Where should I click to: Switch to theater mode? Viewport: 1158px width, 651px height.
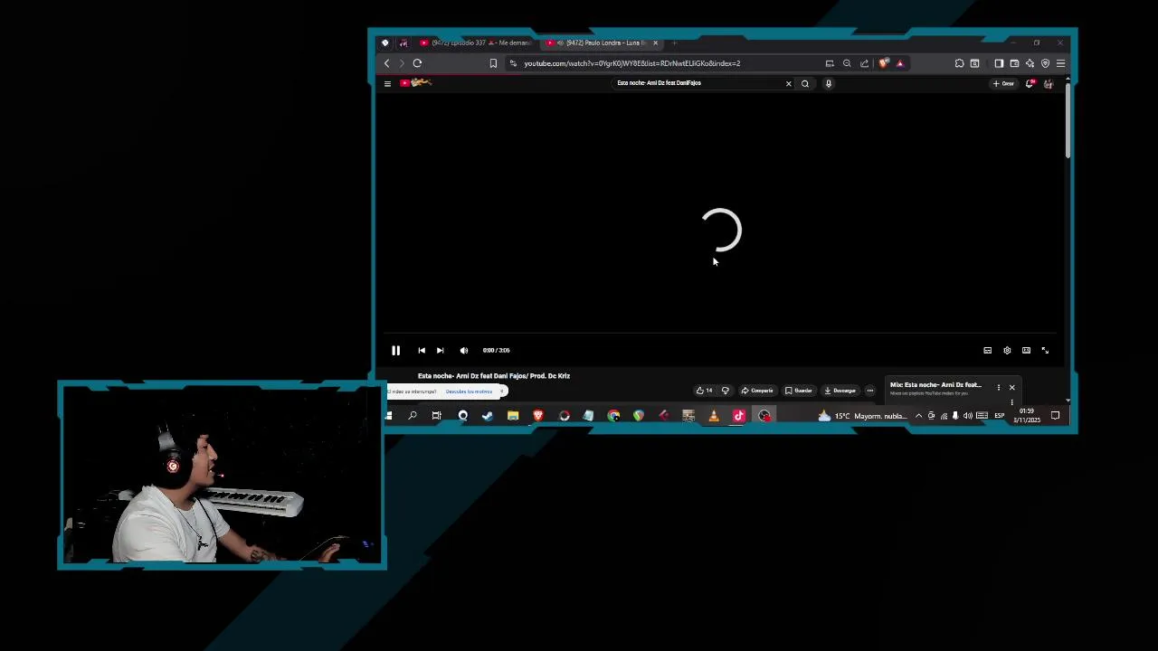point(1026,350)
